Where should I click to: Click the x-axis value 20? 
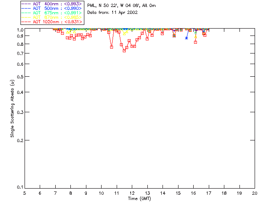click(255, 193)
